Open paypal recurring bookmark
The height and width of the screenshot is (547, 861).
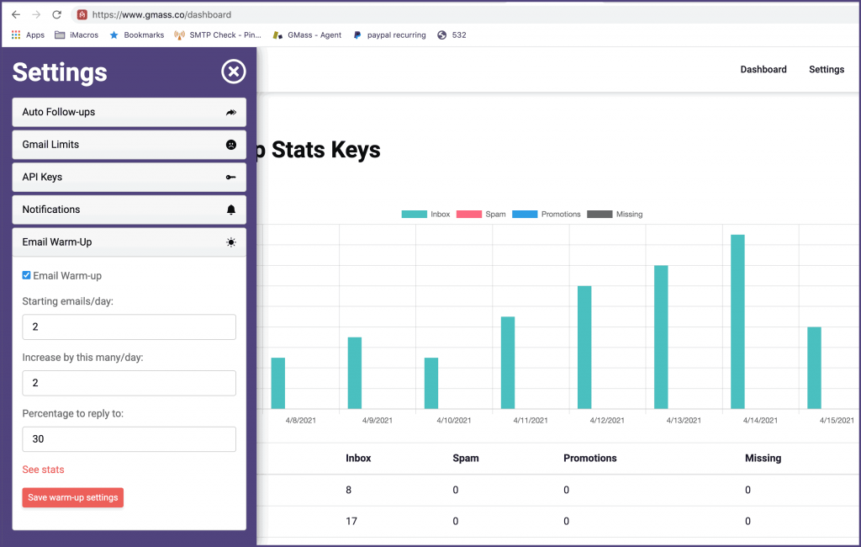[389, 35]
